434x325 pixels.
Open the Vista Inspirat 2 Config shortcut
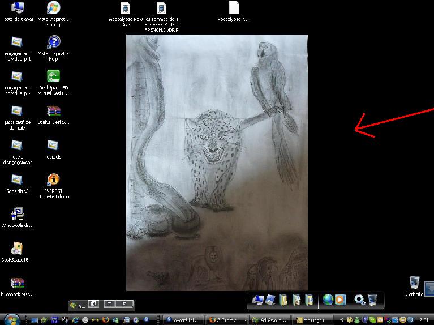coord(53,13)
